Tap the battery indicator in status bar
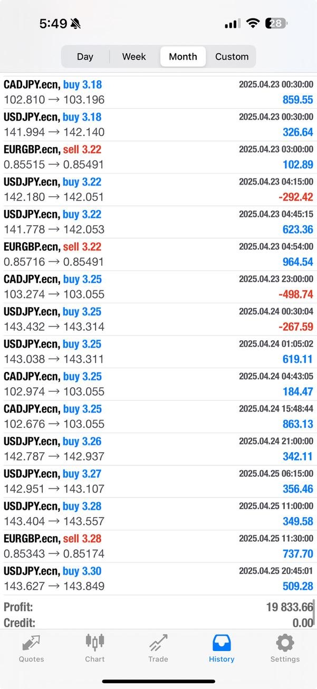317x689 pixels. tap(276, 23)
